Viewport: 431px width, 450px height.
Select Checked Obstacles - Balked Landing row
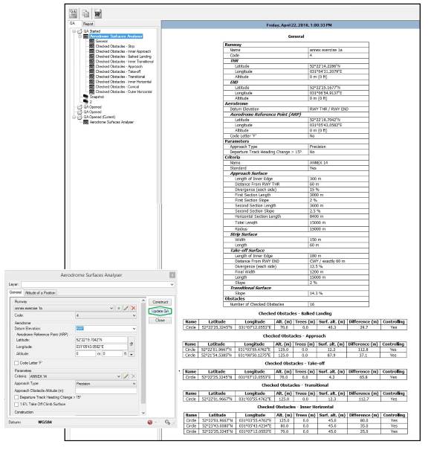click(x=123, y=57)
